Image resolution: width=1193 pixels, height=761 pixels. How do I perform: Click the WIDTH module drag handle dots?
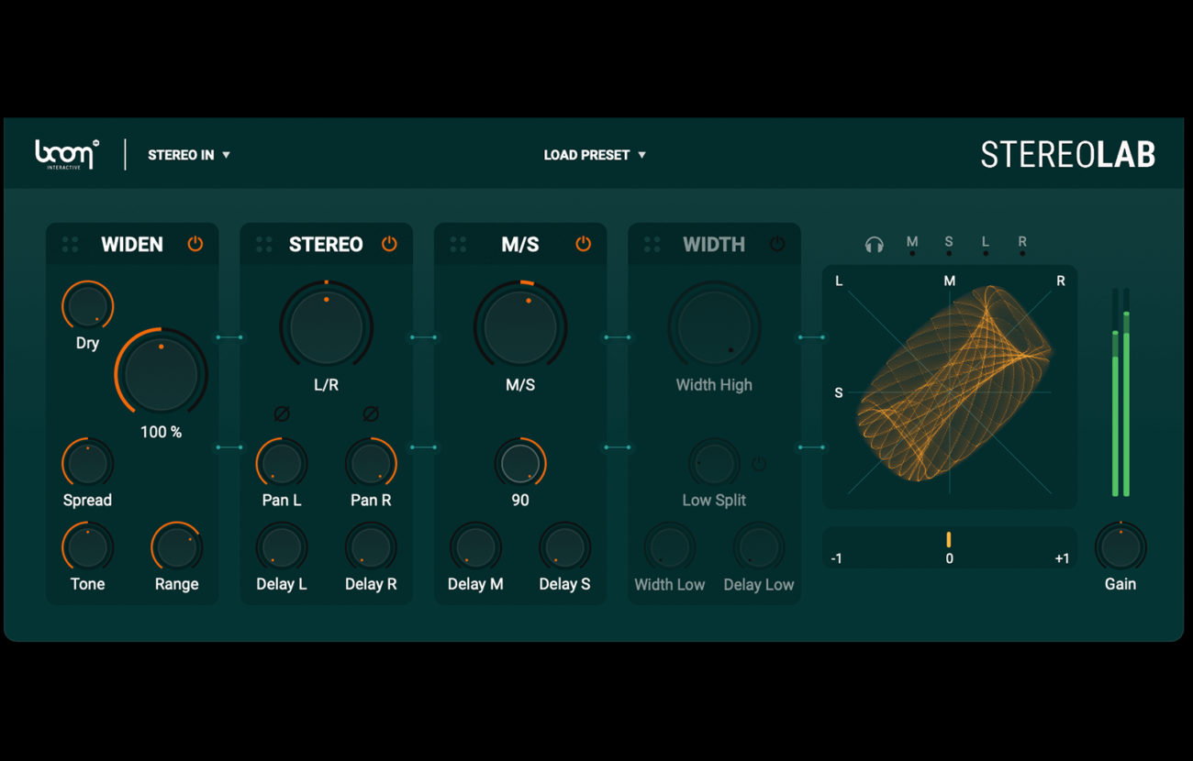click(x=652, y=244)
